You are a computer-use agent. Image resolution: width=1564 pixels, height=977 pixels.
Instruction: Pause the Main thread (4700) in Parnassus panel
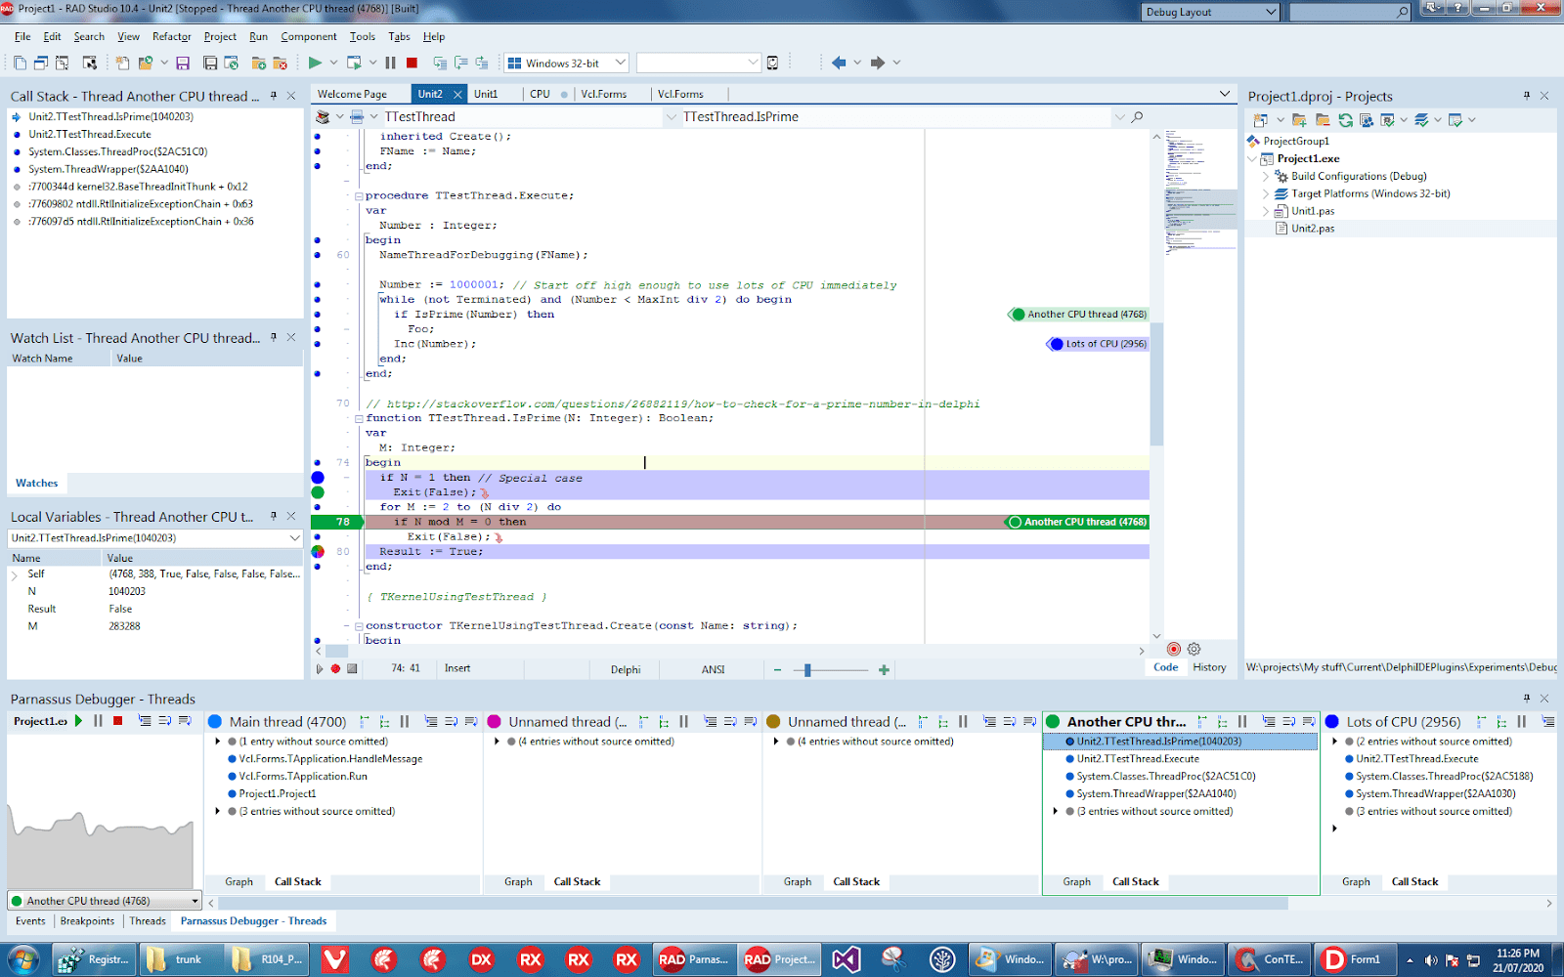pos(405,722)
